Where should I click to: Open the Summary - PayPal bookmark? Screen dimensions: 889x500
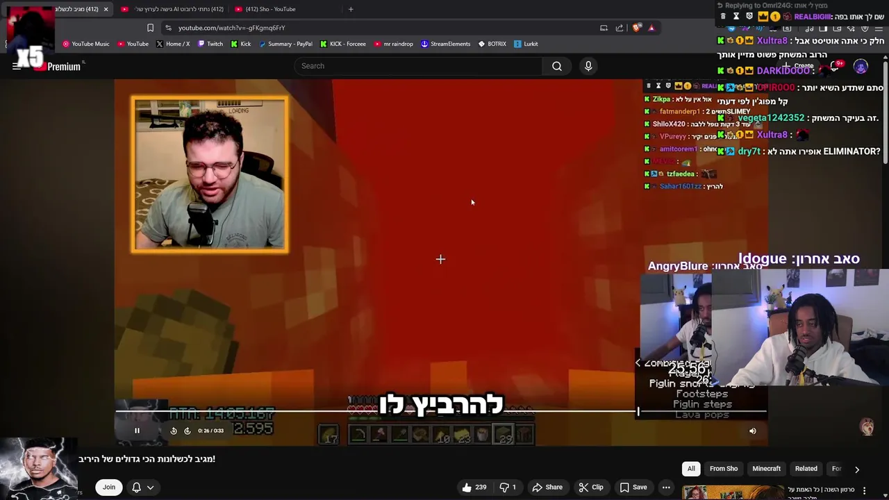point(285,44)
